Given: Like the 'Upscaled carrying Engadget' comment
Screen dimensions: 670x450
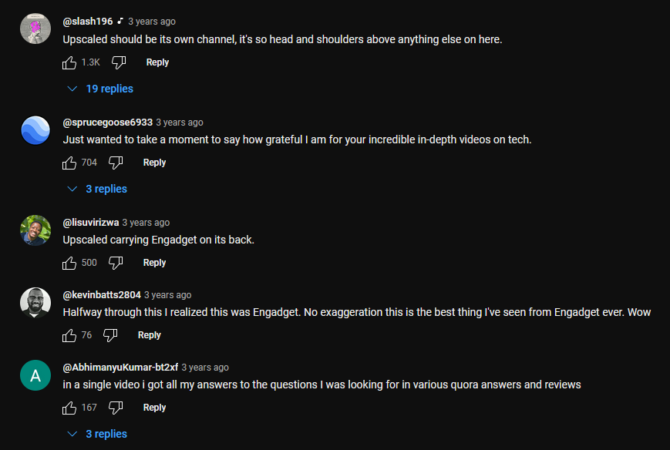Looking at the screenshot, I should pyautogui.click(x=69, y=263).
